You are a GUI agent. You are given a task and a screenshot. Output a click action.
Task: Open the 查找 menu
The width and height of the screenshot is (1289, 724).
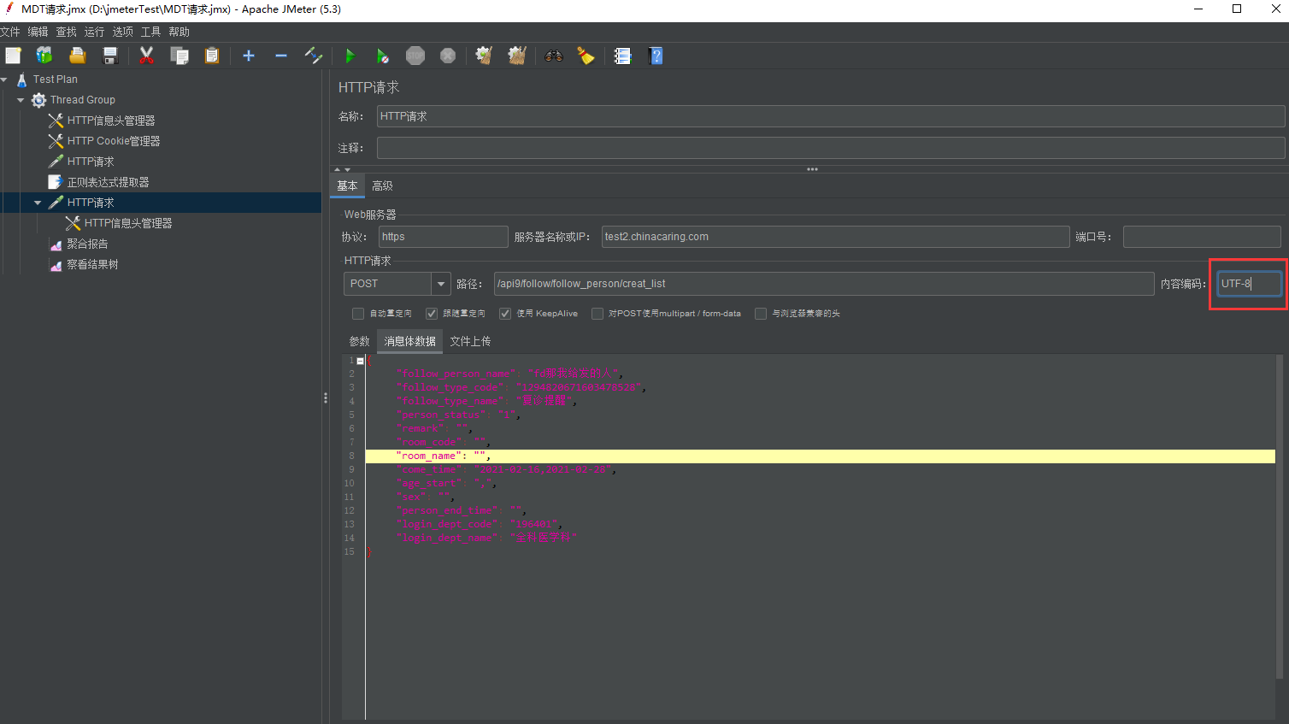66,32
